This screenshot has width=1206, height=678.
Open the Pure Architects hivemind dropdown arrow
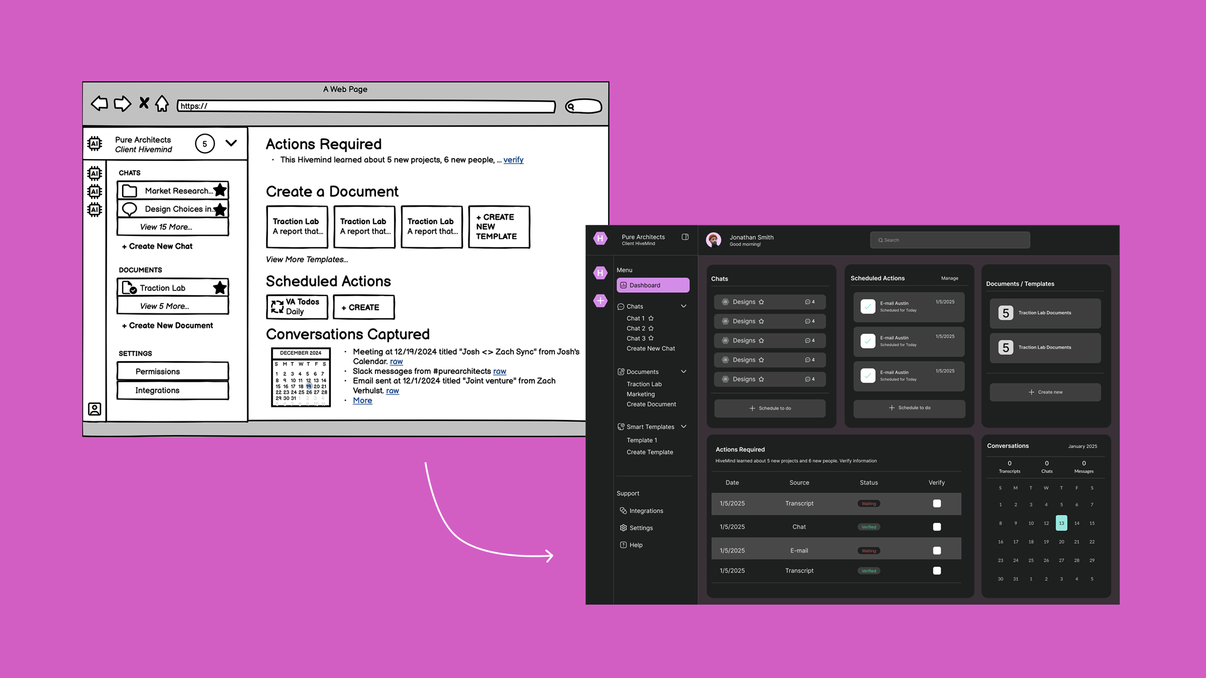tap(231, 143)
